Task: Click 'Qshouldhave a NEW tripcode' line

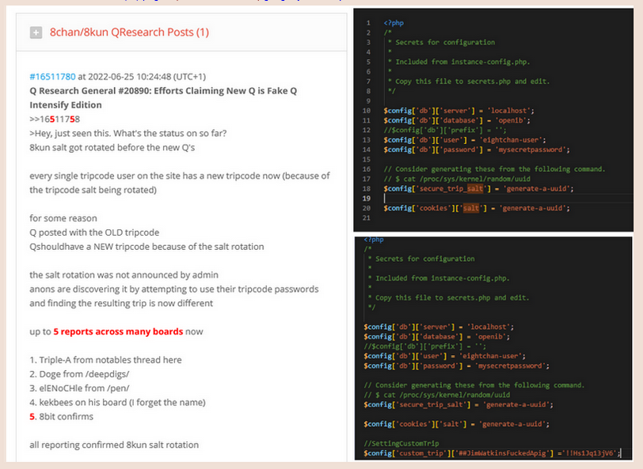Action: 146,247
